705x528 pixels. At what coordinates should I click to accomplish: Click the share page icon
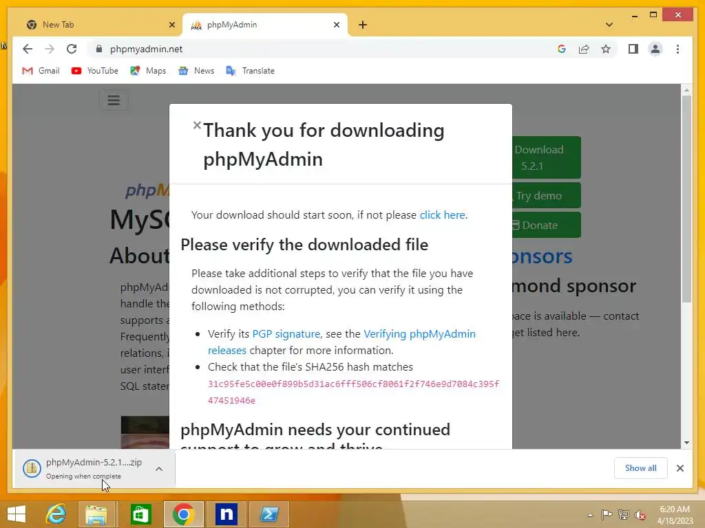[x=584, y=49]
